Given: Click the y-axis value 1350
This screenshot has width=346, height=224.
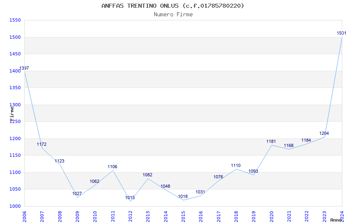Looking at the screenshot, I should coord(15,88).
